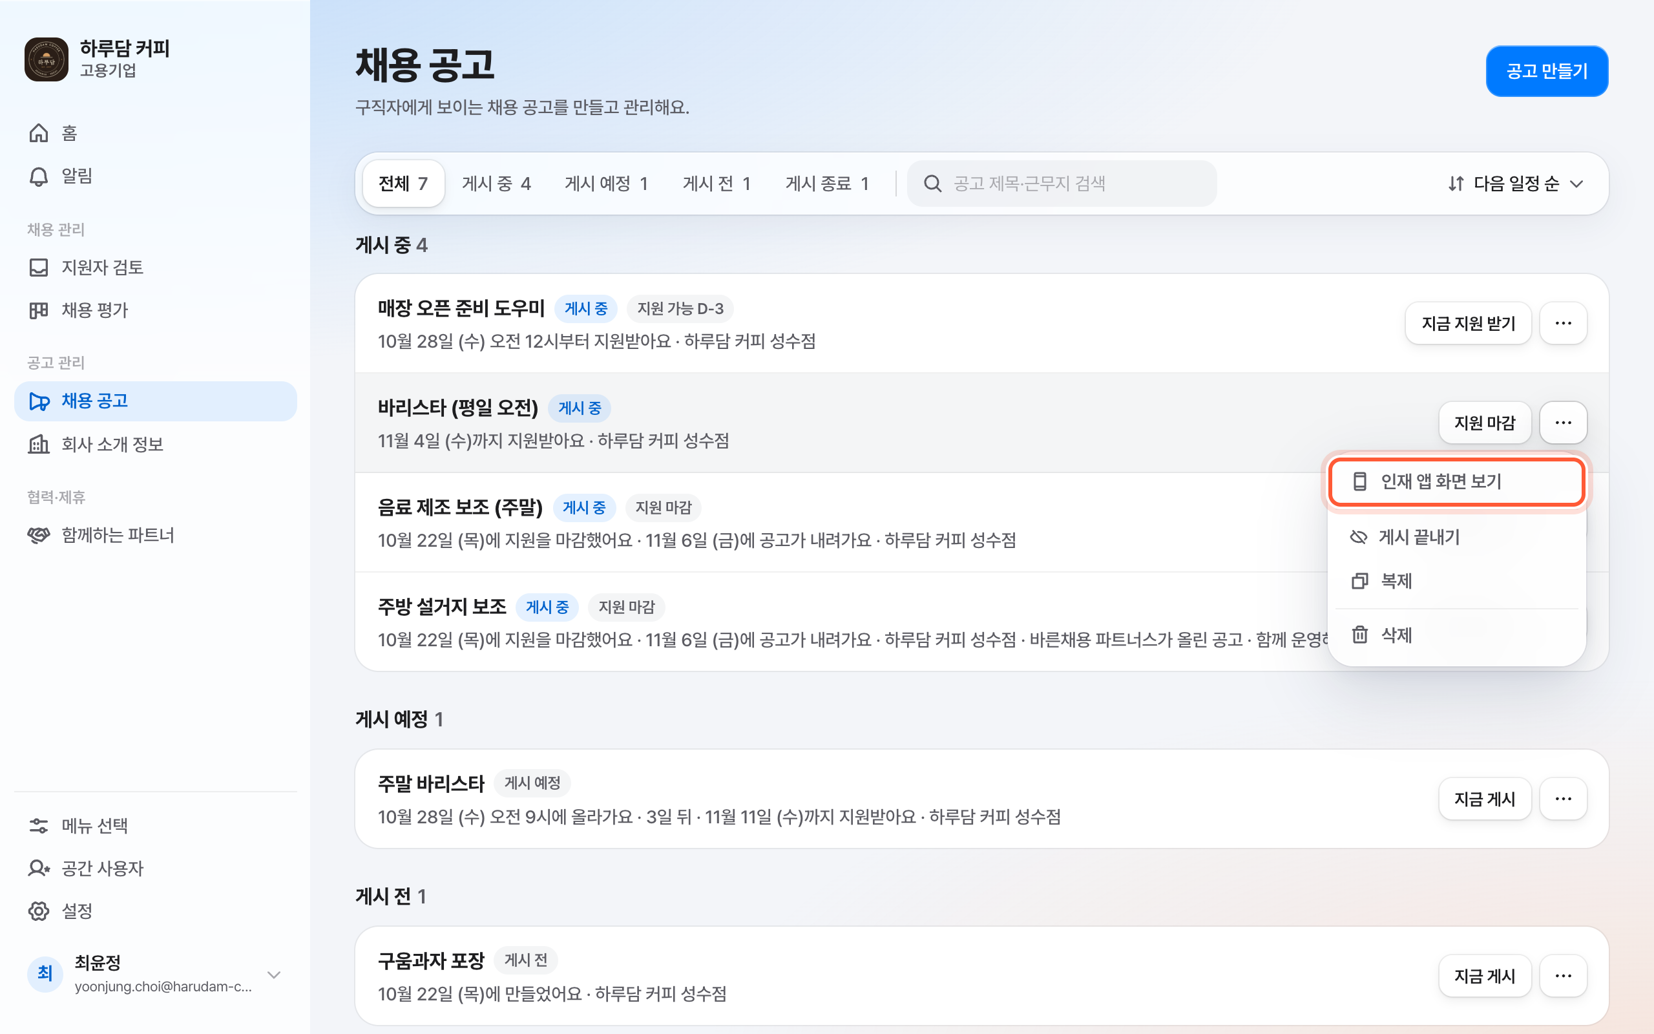This screenshot has width=1654, height=1034.
Task: Open 지원자 검토 inbox
Action: click(x=155, y=268)
